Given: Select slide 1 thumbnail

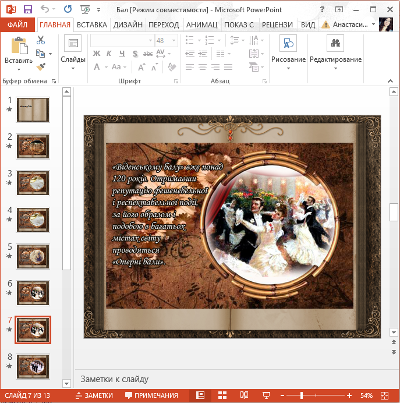Looking at the screenshot, I should (33, 109).
